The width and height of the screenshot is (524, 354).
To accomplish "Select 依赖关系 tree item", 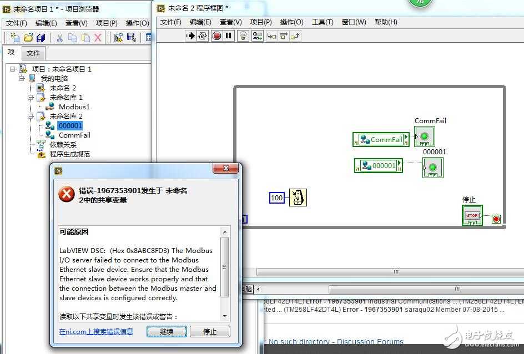I will coord(63,145).
